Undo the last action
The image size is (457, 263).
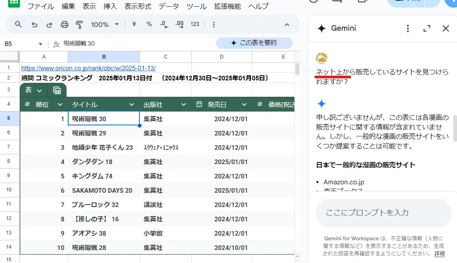pos(35,24)
